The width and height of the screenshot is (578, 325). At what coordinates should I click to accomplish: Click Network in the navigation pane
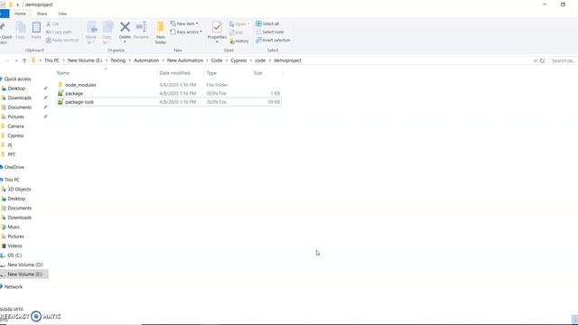click(14, 287)
